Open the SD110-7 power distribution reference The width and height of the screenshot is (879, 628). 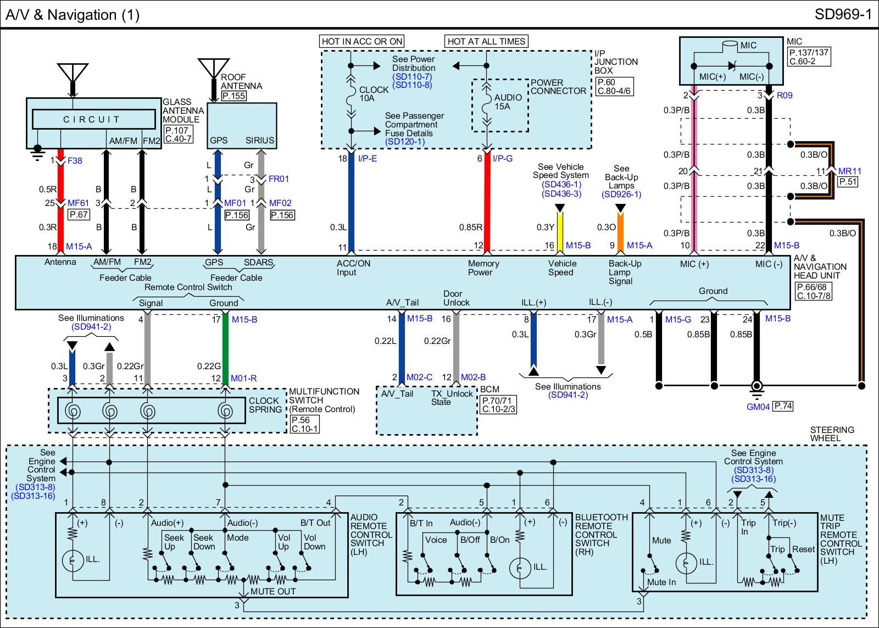point(412,76)
